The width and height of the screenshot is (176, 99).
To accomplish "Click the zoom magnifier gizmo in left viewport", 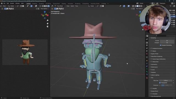I will 48,20.
